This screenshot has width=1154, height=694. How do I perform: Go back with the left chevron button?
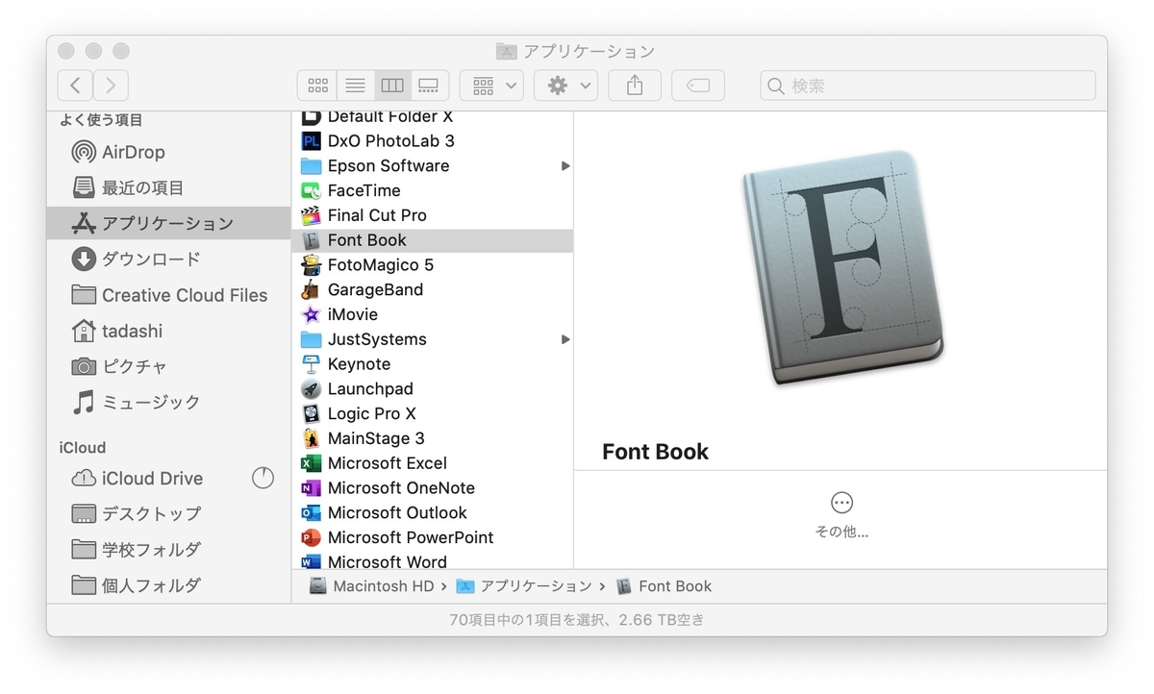pyautogui.click(x=75, y=86)
